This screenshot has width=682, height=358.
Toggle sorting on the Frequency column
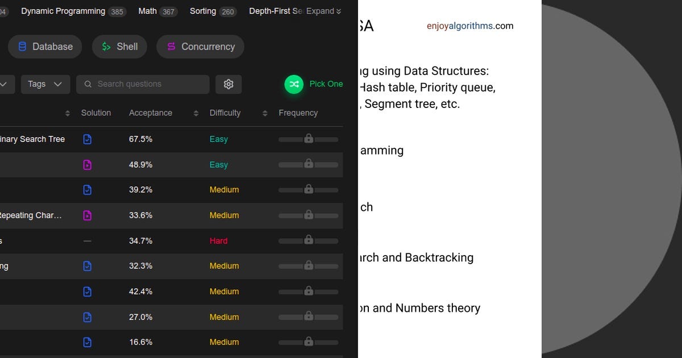(x=298, y=113)
